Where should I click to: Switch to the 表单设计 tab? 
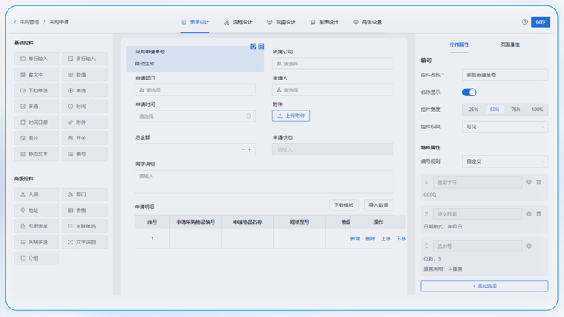pos(196,22)
